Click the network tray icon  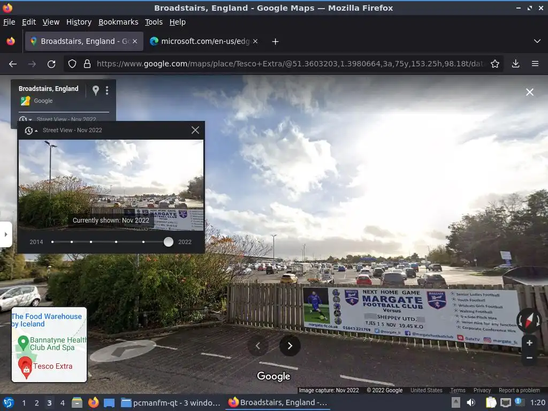(505, 402)
